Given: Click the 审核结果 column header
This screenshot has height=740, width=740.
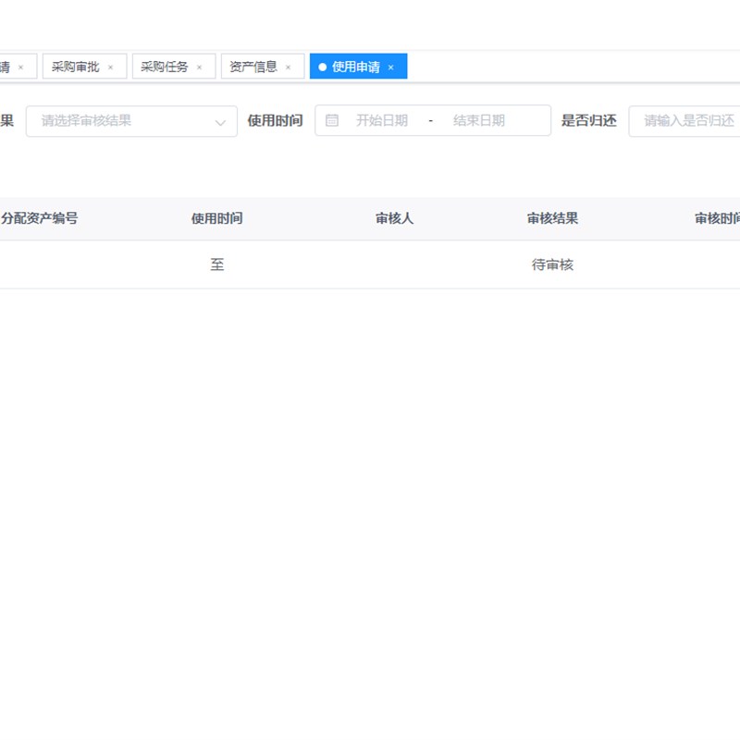Looking at the screenshot, I should [x=552, y=218].
